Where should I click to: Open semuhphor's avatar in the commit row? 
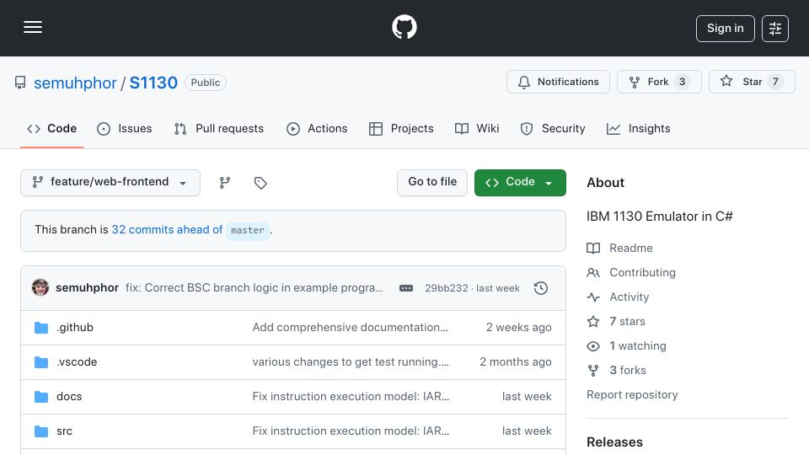tap(40, 287)
